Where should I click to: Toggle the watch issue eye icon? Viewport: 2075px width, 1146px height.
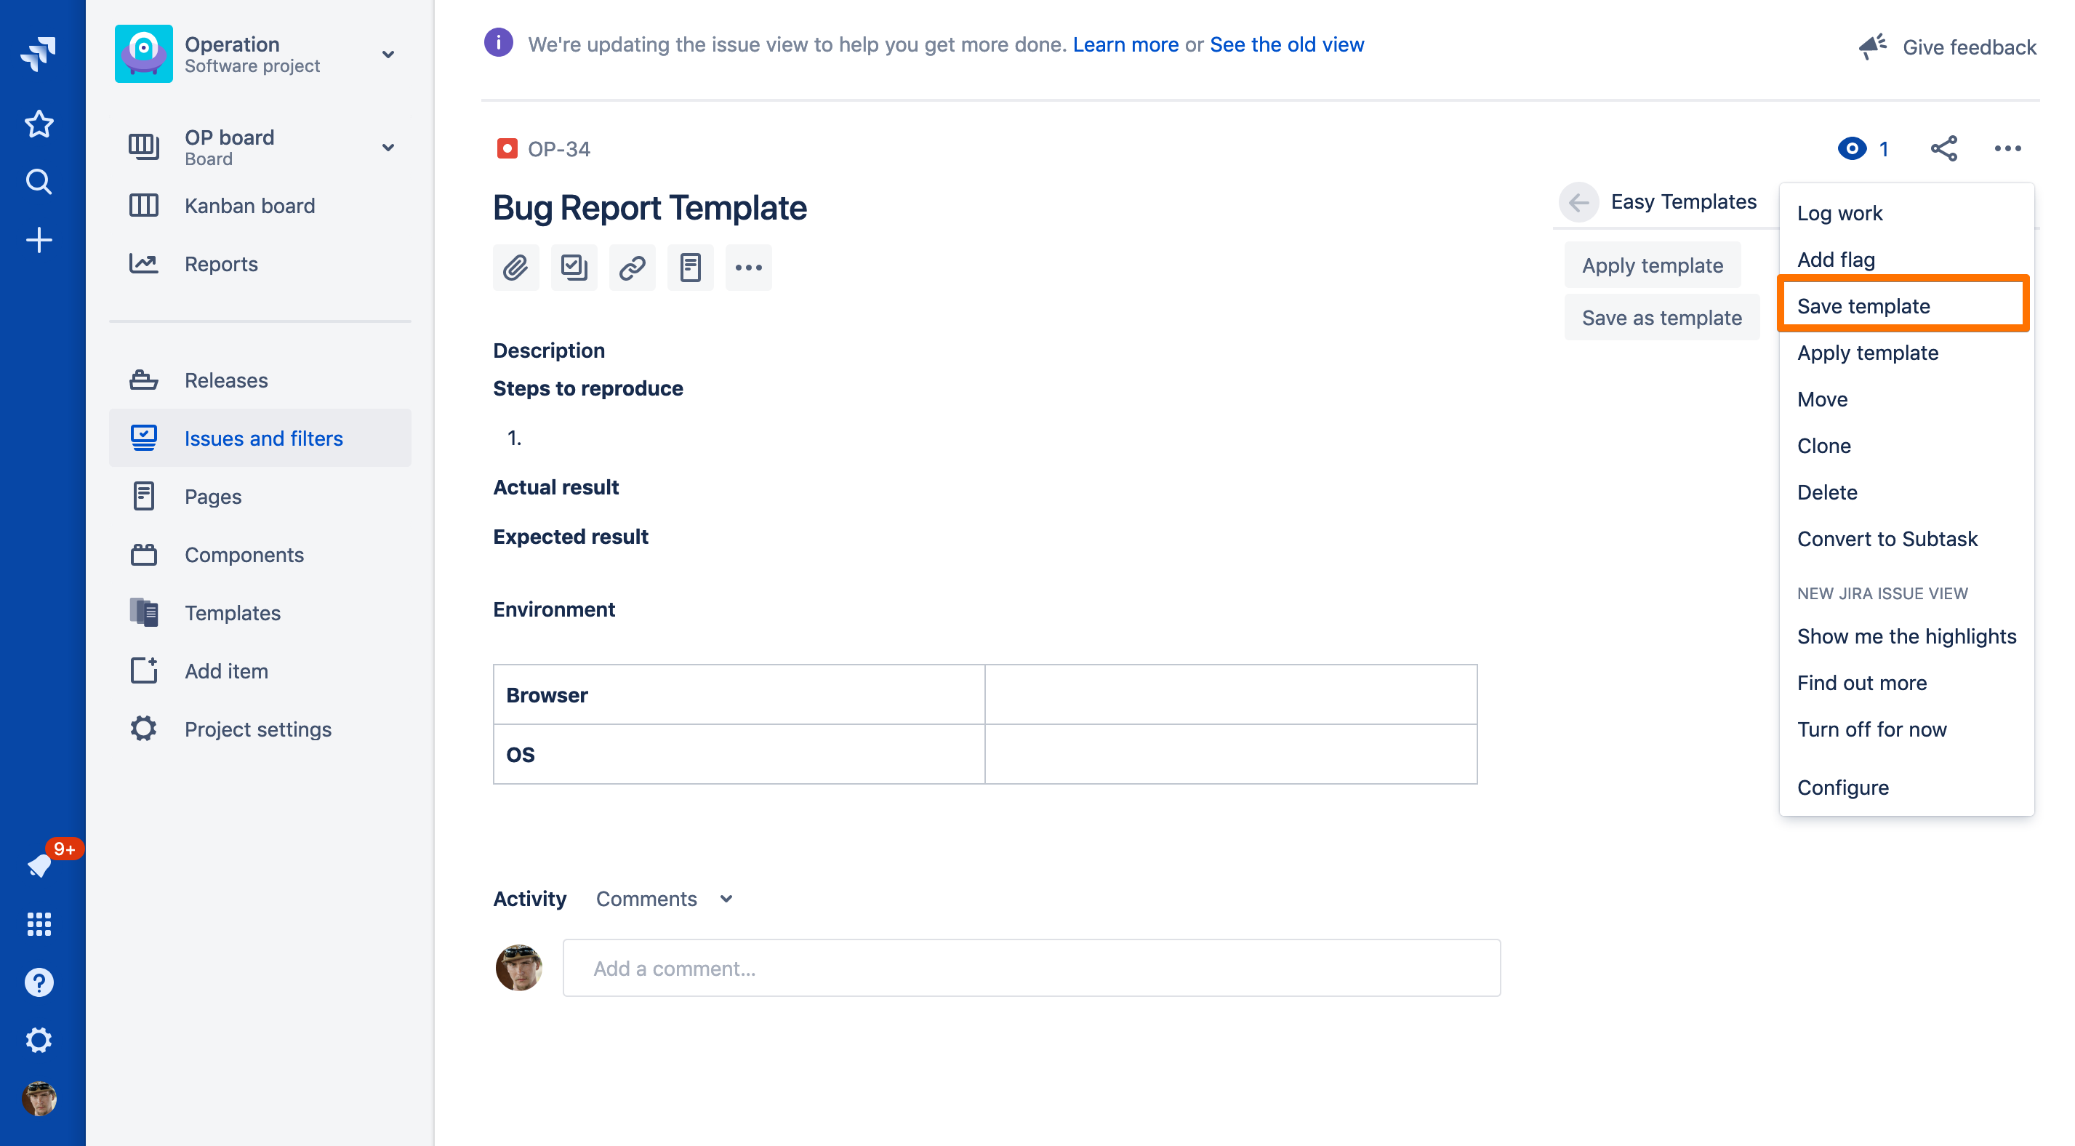click(1852, 148)
